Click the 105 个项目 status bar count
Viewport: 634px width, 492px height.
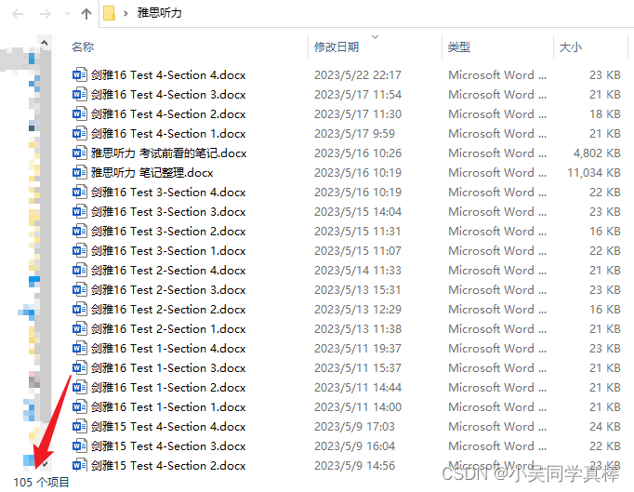(41, 482)
